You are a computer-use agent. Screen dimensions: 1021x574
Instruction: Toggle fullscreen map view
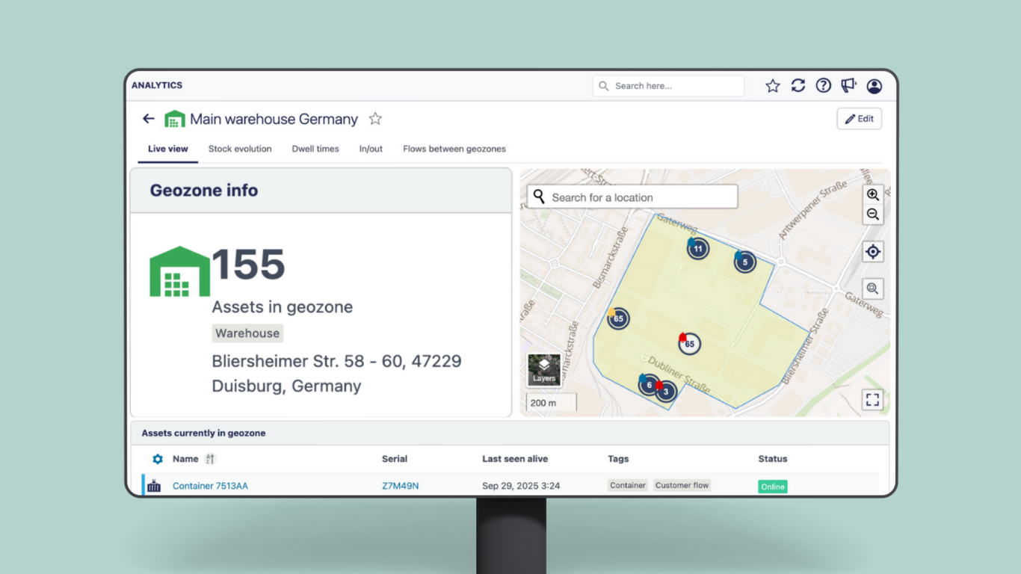coord(872,400)
